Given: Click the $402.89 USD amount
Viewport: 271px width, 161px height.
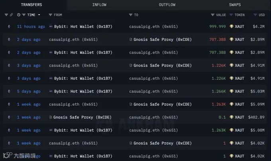Looking at the screenshot, I should point(256,117).
